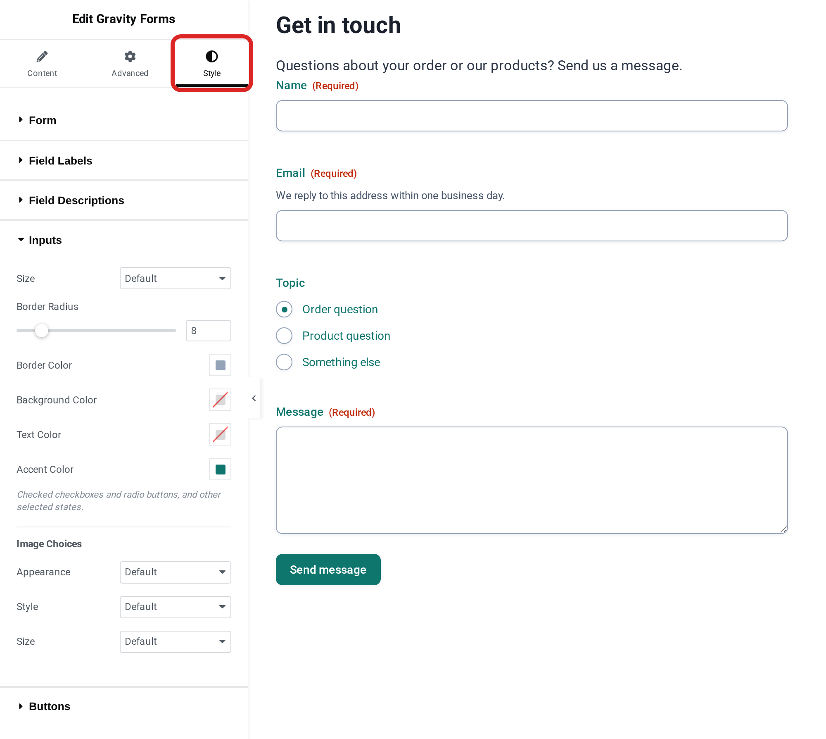Click the 'Topic' field label
This screenshot has height=739, width=826.
pyautogui.click(x=290, y=283)
